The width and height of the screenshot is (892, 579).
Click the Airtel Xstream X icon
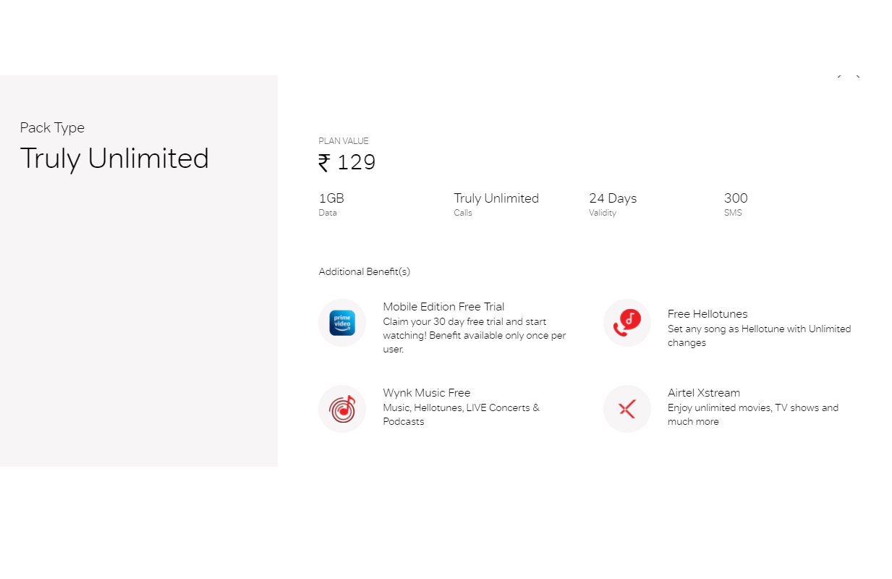click(626, 409)
